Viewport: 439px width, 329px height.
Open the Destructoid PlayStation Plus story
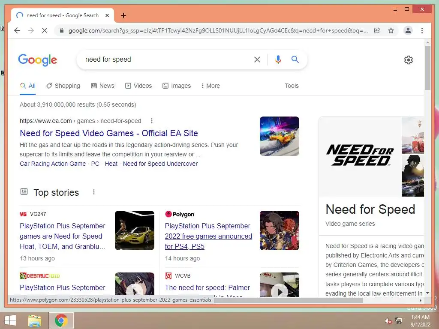[x=63, y=287]
